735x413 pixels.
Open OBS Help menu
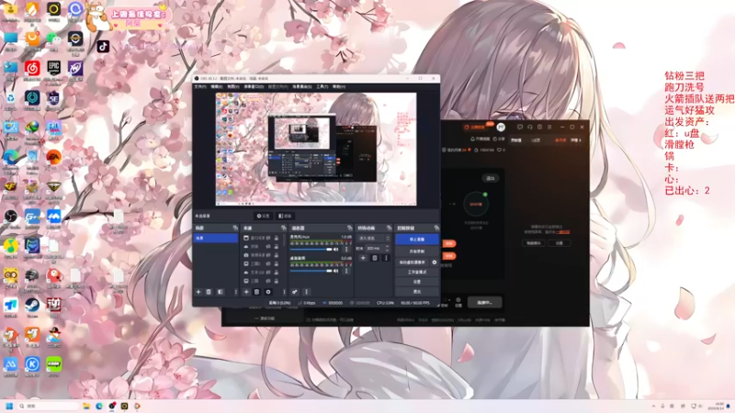(x=339, y=86)
